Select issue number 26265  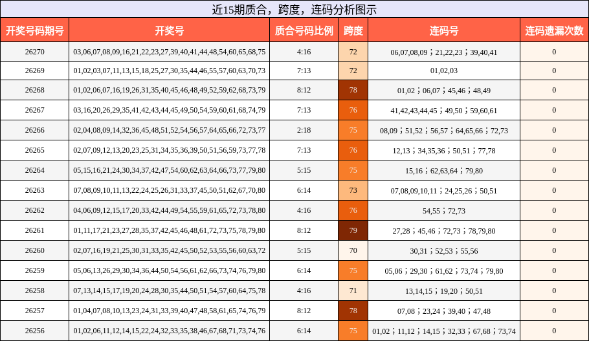pyautogui.click(x=34, y=150)
